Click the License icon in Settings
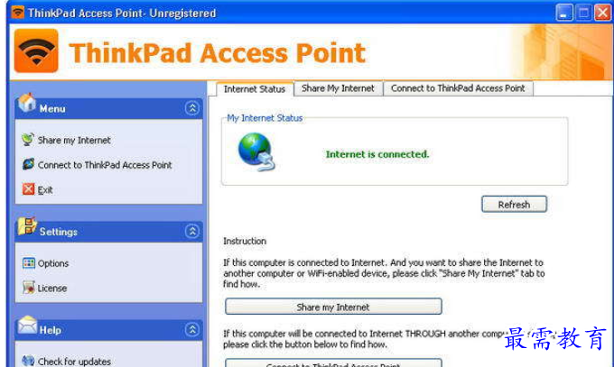The width and height of the screenshot is (614, 367). click(28, 288)
